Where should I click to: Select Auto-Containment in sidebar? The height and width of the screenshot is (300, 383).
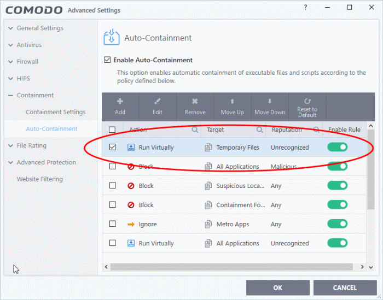tap(51, 128)
